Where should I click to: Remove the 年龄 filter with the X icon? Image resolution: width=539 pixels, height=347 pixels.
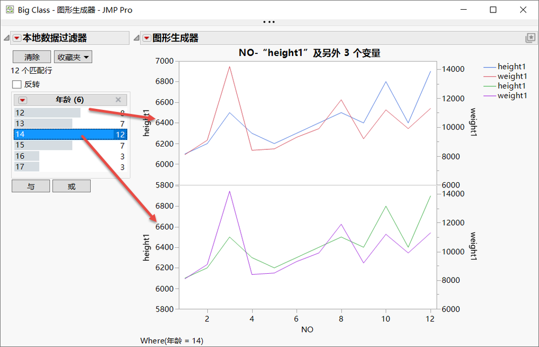[x=118, y=100]
